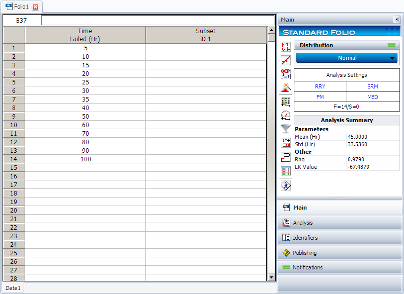Collapse the control panel with arrow button
Screen dimensions: 404x294
pos(396,20)
